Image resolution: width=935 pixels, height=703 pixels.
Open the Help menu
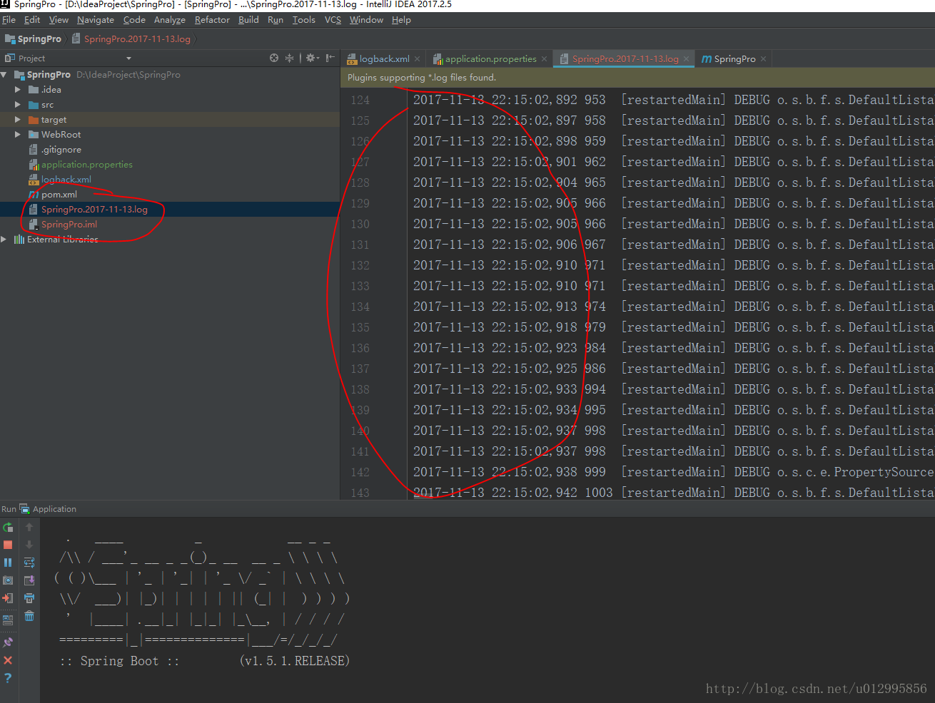click(x=401, y=20)
